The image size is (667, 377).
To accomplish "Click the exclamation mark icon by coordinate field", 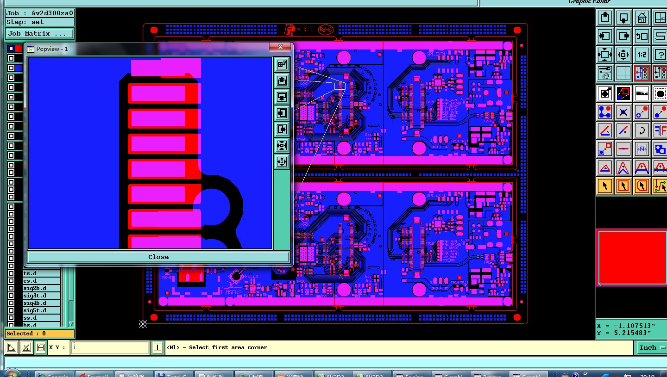I will point(157,347).
